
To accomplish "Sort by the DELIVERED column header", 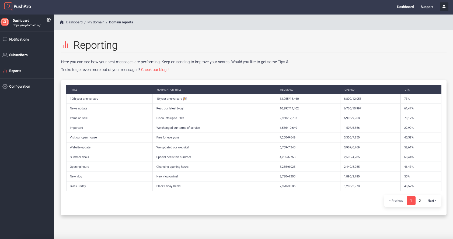I will click(287, 90).
